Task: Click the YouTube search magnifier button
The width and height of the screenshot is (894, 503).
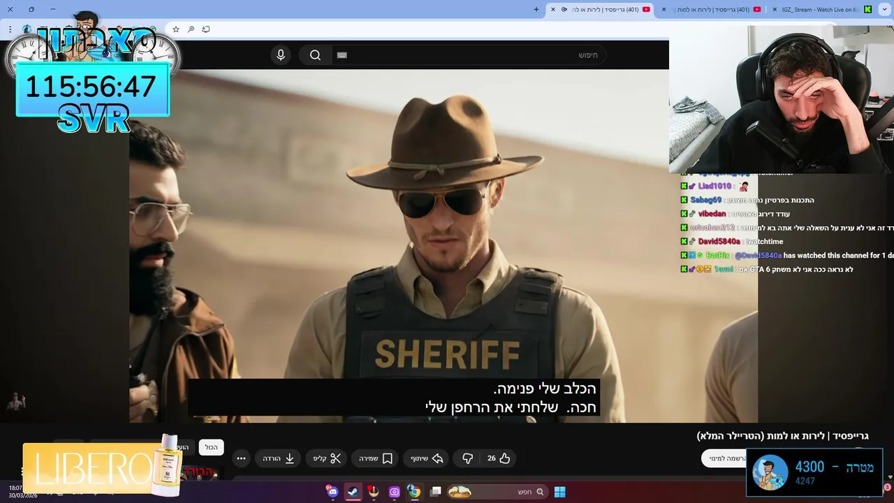Action: click(x=315, y=55)
